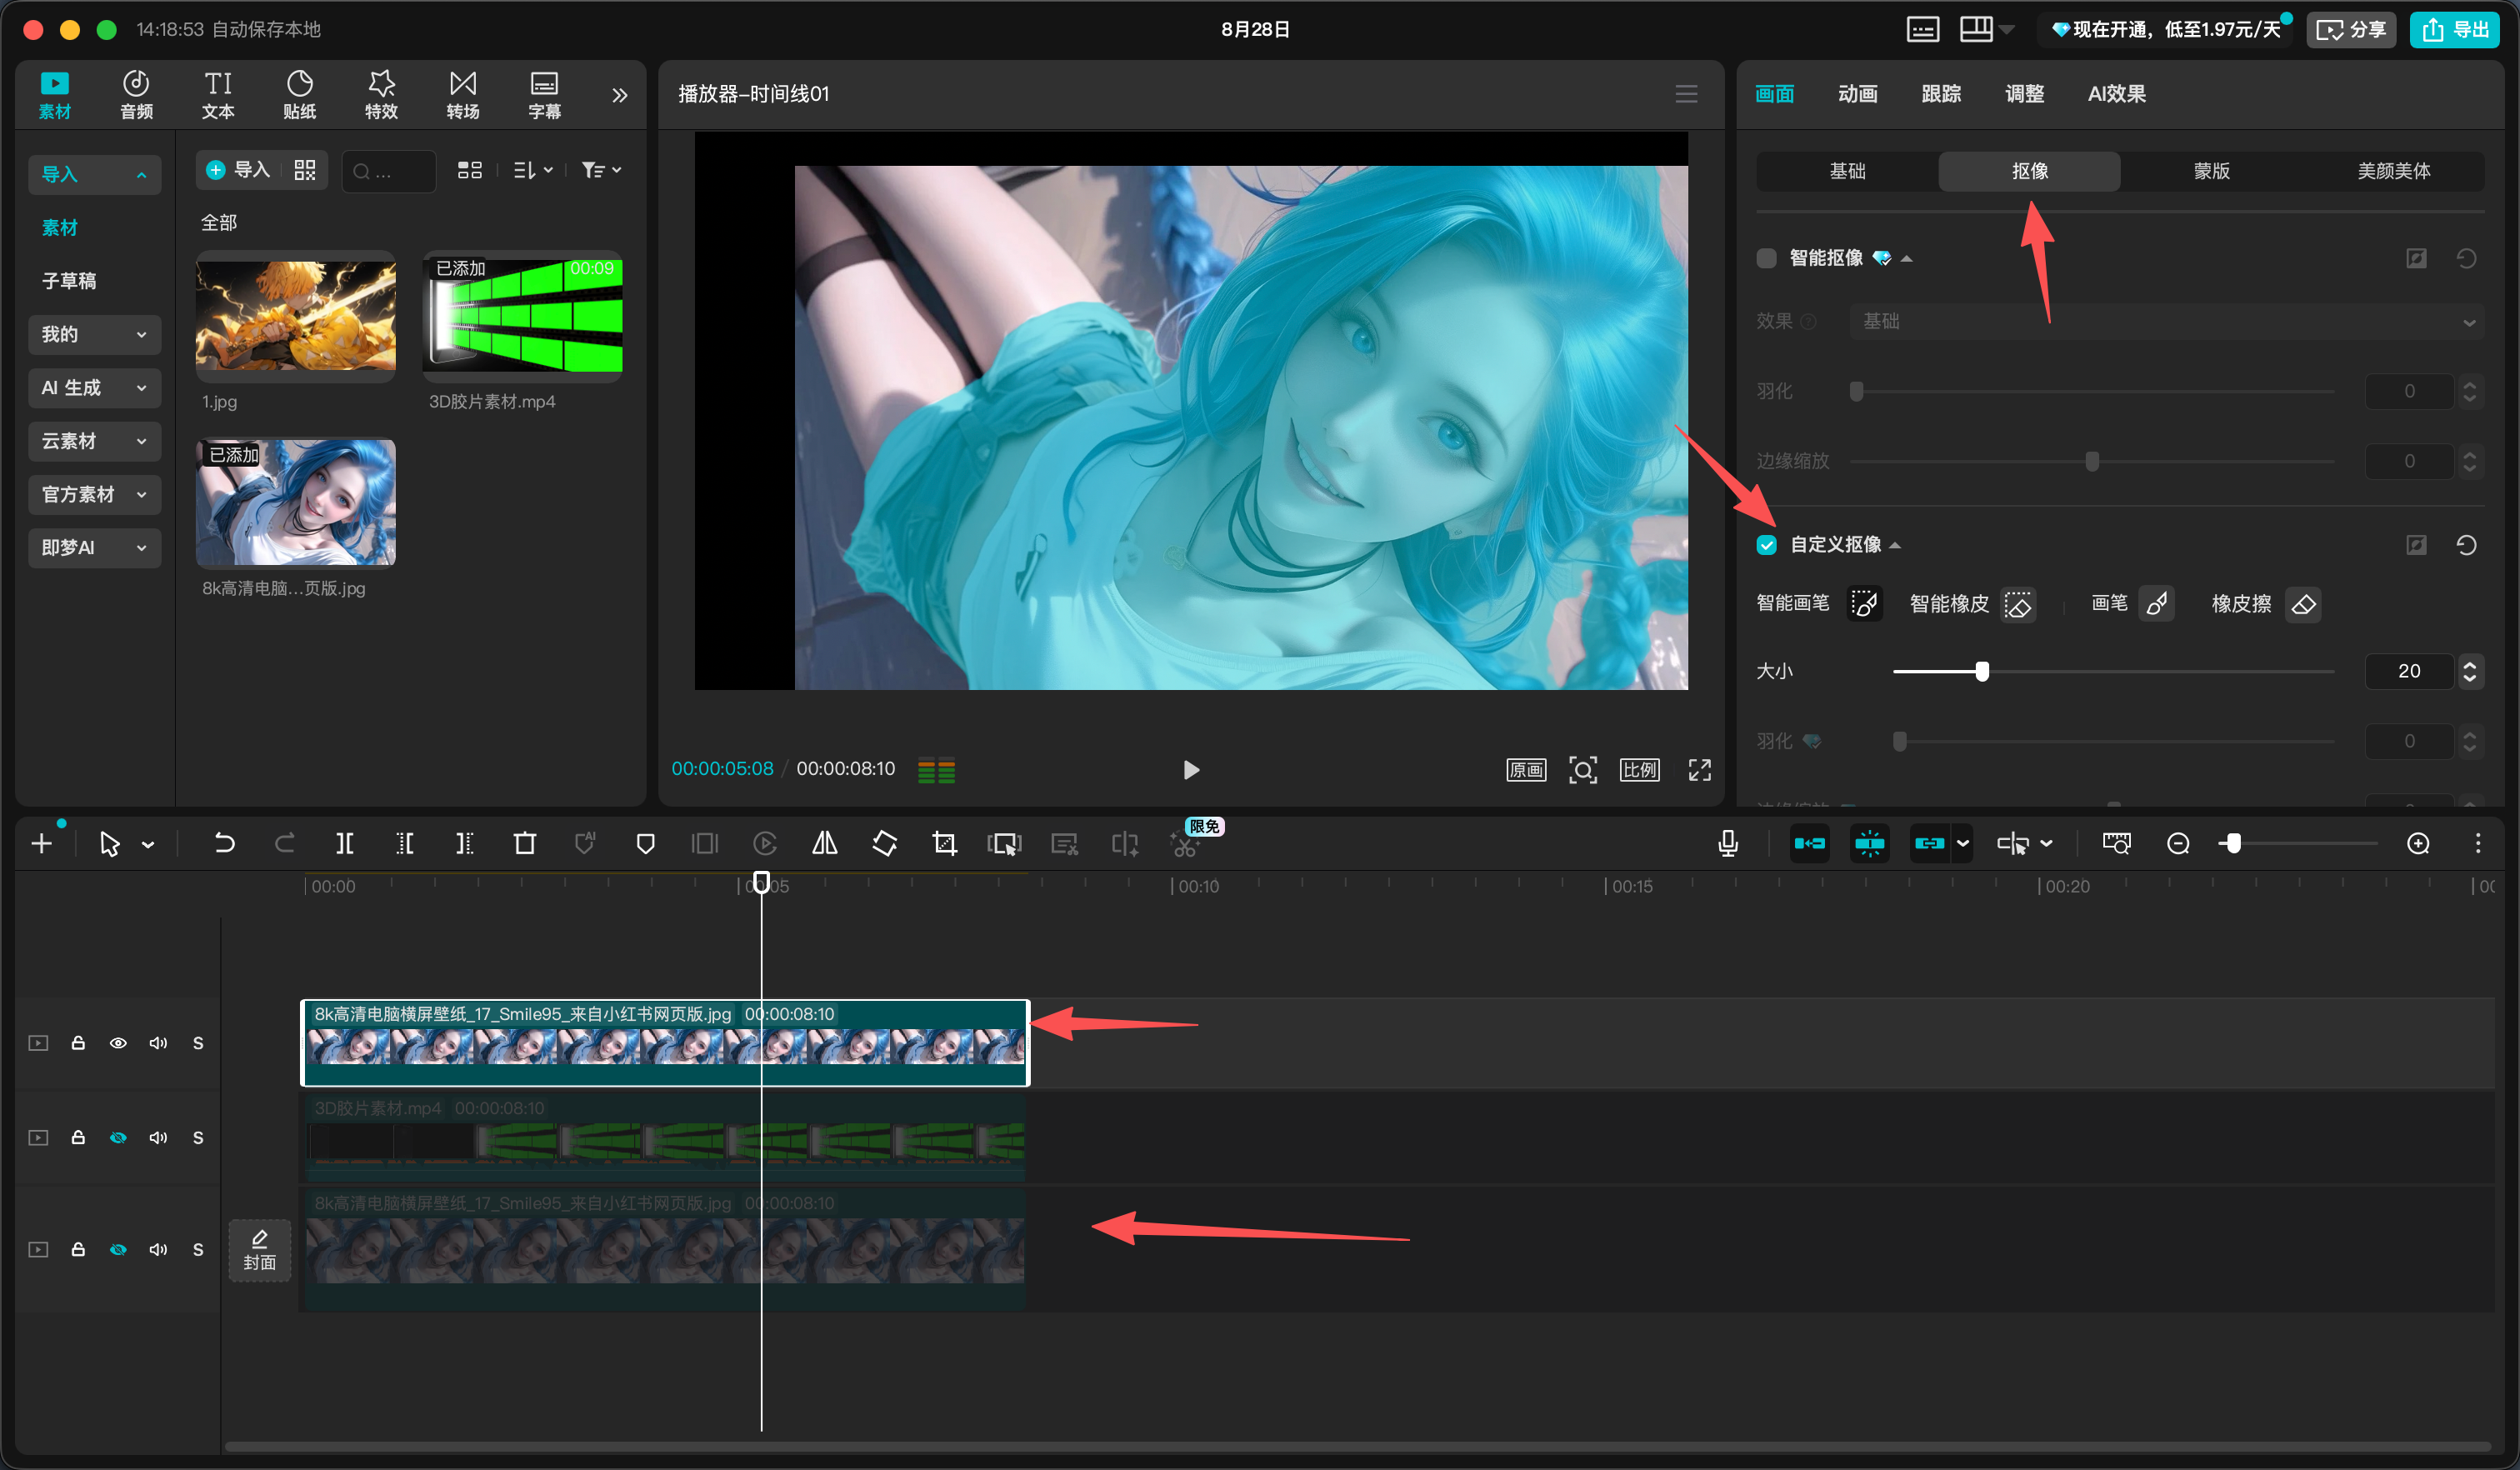The image size is (2520, 1470).
Task: Toggle the auto snapping button in timeline
Action: 1870,844
